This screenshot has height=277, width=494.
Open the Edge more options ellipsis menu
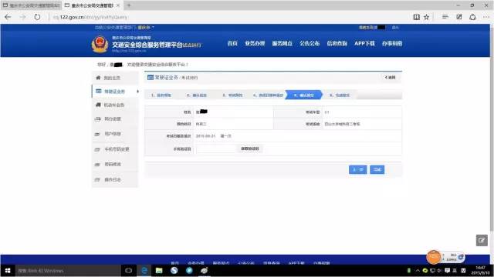(x=486, y=17)
